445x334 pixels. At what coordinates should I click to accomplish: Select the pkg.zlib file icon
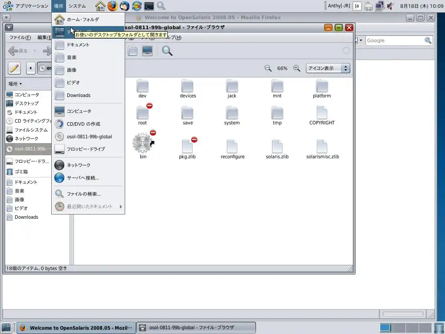click(187, 146)
